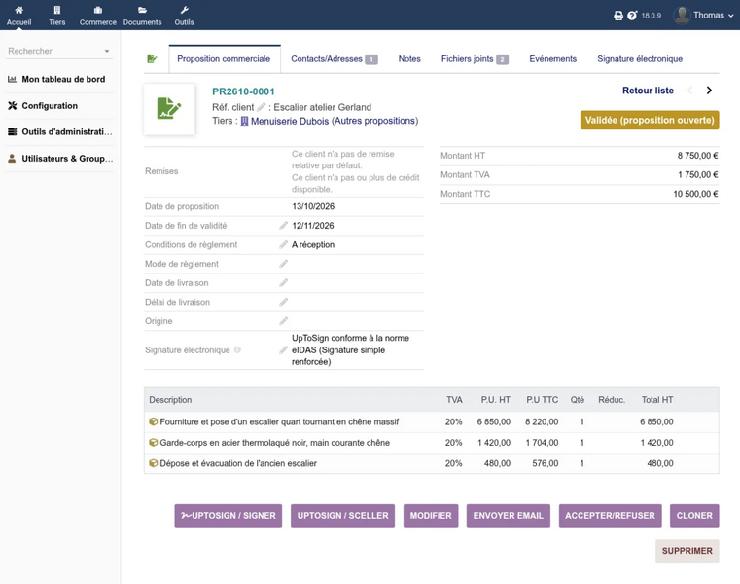Select the Proposition commerciale tab

(x=224, y=59)
